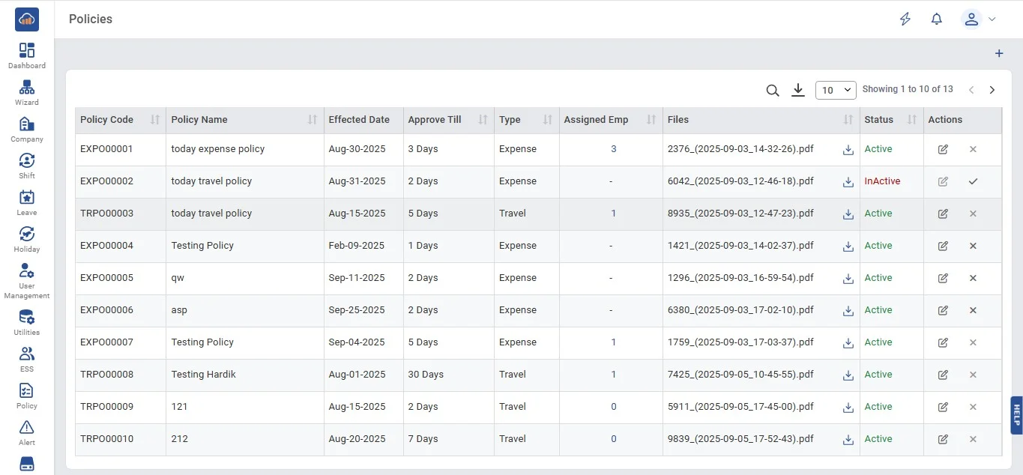This screenshot has width=1023, height=475.
Task: Edit policy TRPO00008 Testing Hardik
Action: pyautogui.click(x=943, y=375)
